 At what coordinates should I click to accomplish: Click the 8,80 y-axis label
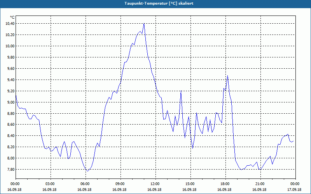[11, 114]
